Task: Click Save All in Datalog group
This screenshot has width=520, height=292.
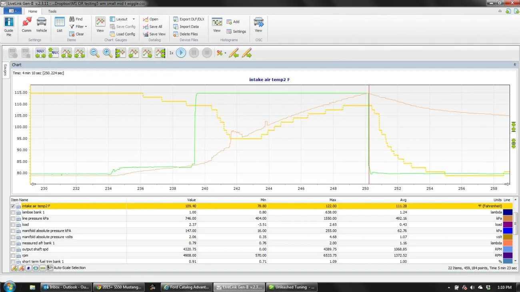Action: point(152,27)
